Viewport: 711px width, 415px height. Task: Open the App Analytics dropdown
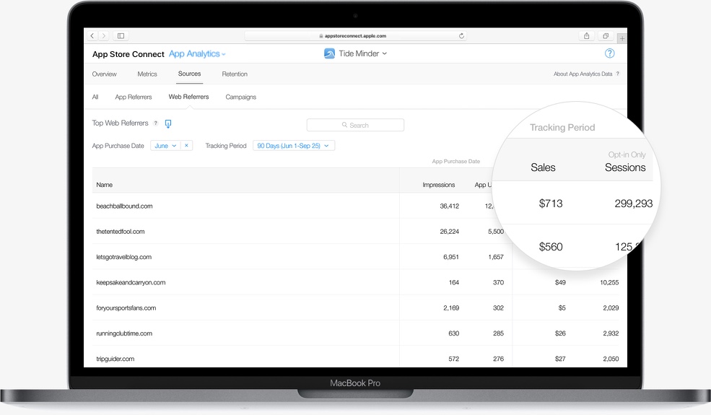(197, 54)
